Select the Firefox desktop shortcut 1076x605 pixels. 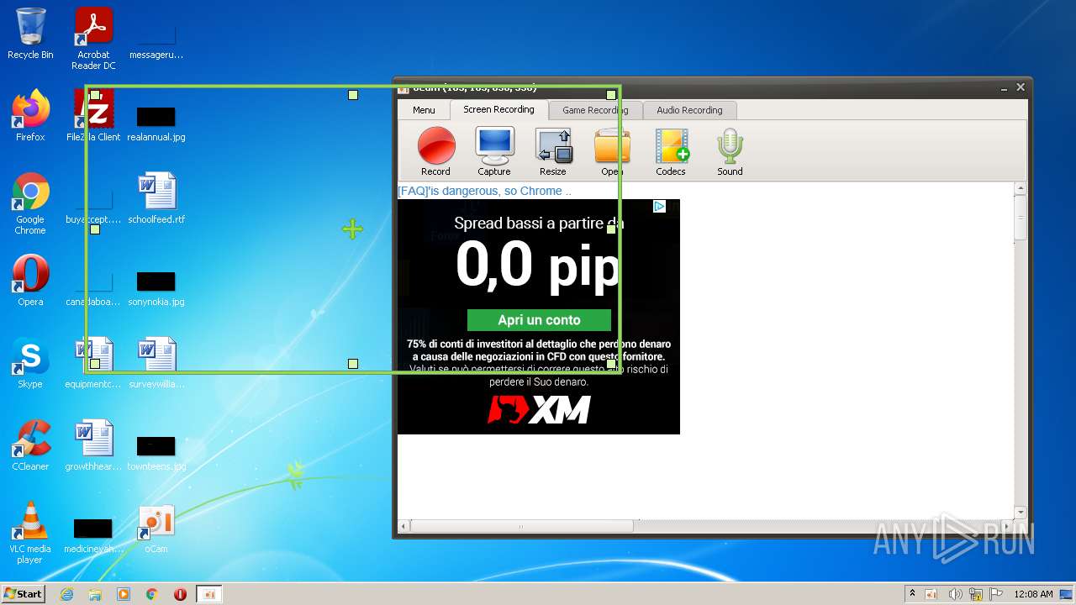[x=30, y=116]
